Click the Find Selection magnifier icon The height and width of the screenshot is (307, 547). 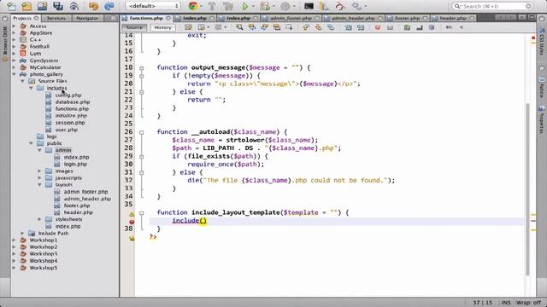239,27
